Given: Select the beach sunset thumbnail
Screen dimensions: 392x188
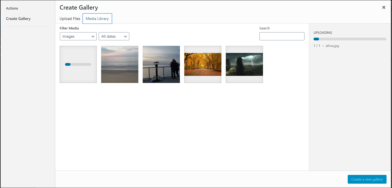Looking at the screenshot, I should (x=120, y=64).
